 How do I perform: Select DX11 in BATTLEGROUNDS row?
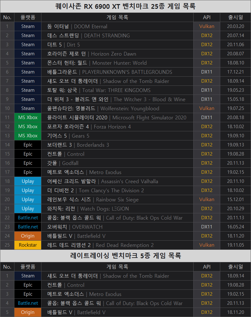click(x=207, y=72)
